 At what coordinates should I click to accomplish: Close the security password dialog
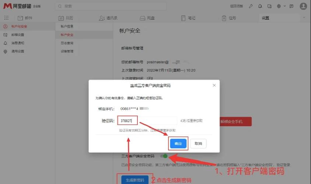click(214, 85)
